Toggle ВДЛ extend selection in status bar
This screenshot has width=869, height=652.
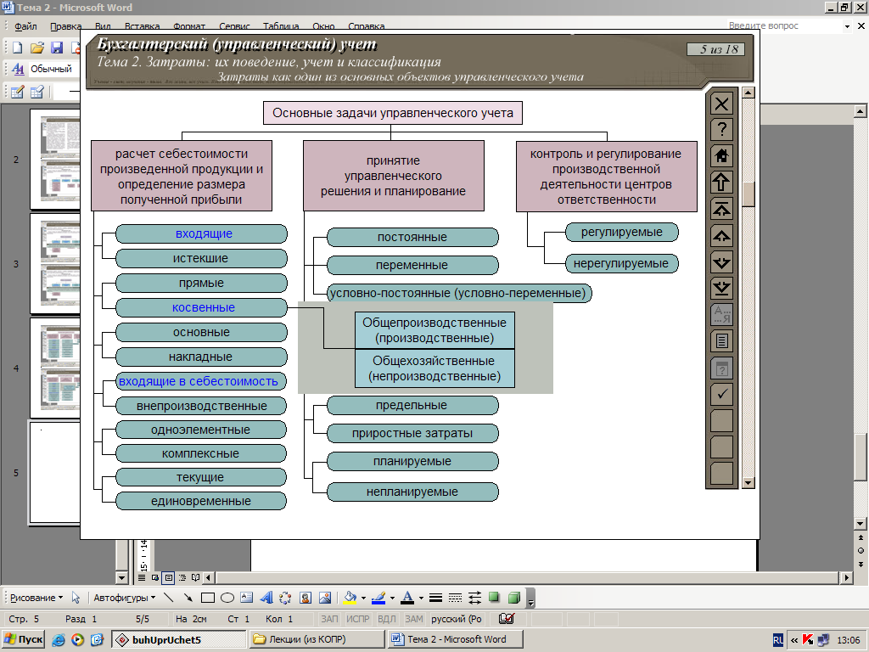point(386,619)
